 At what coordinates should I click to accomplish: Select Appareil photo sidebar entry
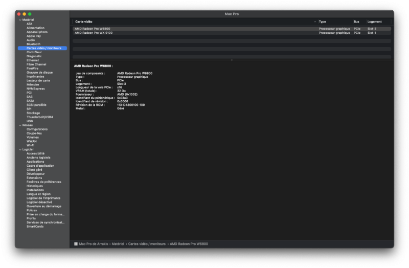click(x=37, y=32)
